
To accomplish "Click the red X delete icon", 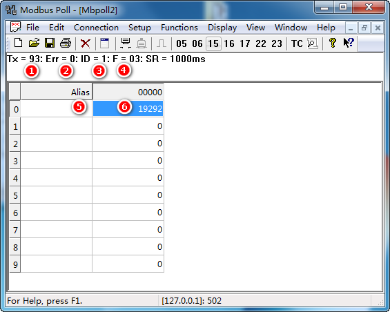I will tap(86, 43).
